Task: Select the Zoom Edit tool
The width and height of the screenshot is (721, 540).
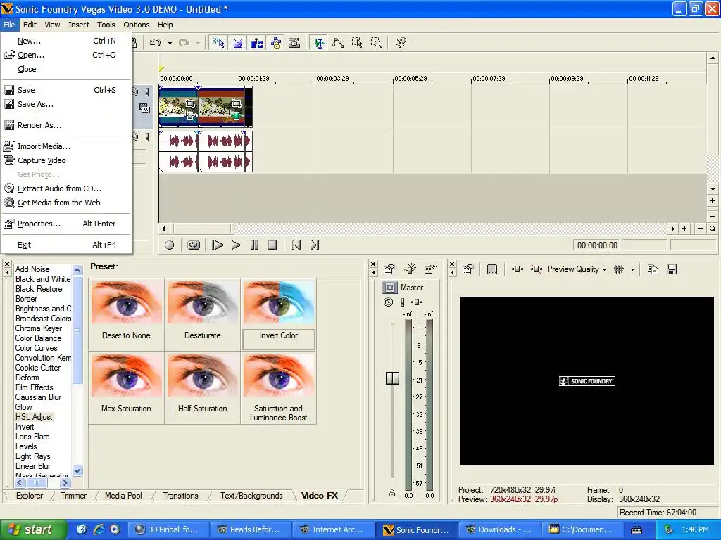Action: coord(376,43)
